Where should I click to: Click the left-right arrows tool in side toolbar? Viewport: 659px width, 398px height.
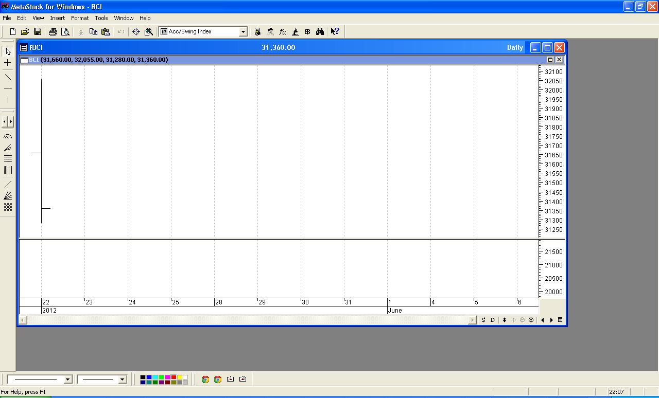[x=8, y=122]
